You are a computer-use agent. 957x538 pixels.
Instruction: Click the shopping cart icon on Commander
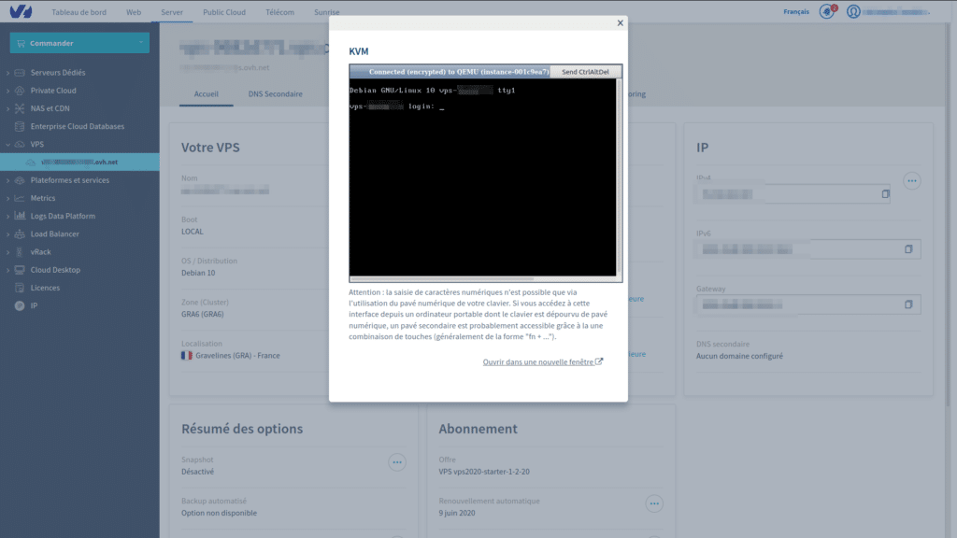click(x=21, y=43)
